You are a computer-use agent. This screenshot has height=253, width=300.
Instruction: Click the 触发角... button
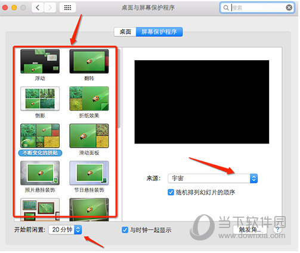click(x=250, y=230)
